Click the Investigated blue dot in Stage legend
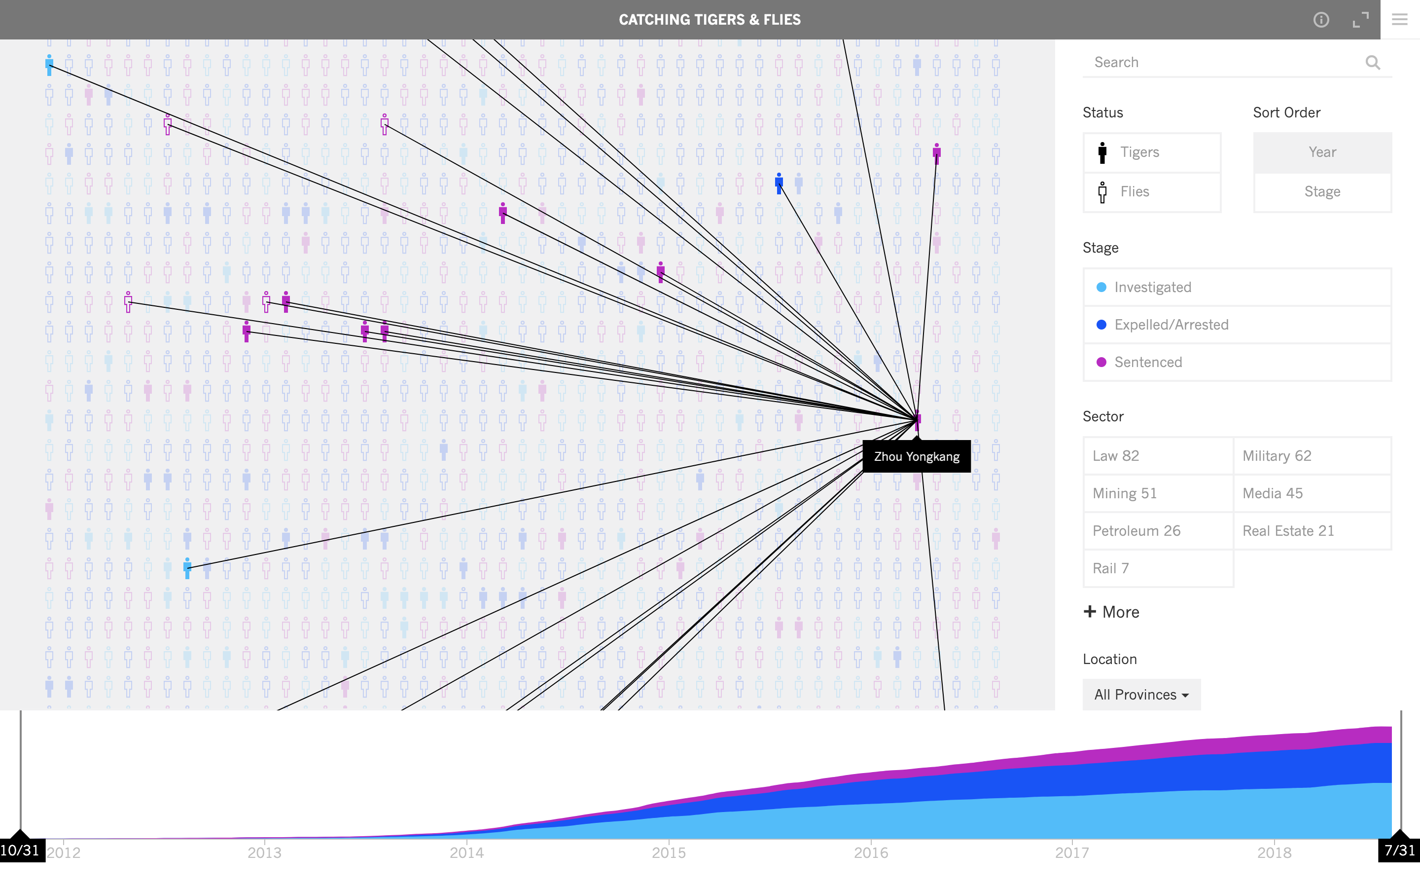This screenshot has height=888, width=1420. (1101, 287)
